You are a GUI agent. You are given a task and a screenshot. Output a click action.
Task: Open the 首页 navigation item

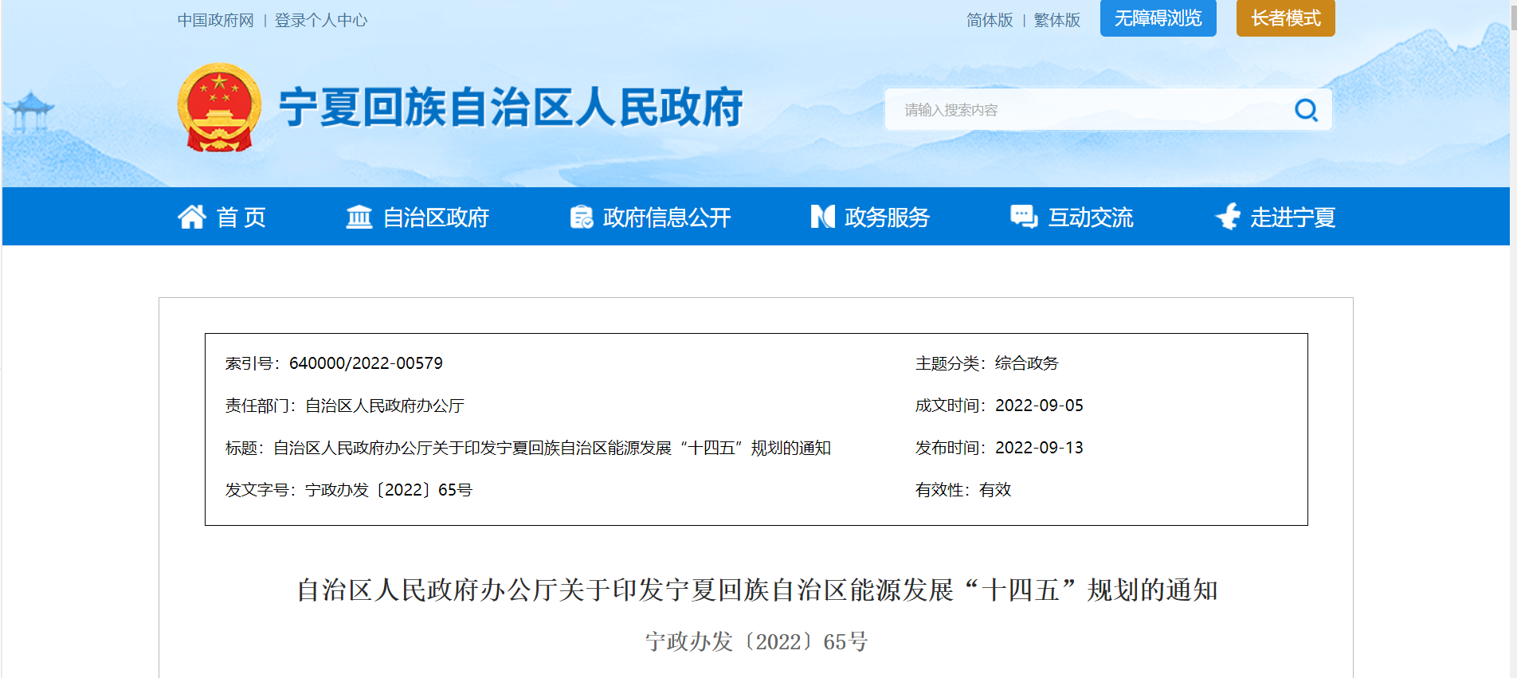241,218
